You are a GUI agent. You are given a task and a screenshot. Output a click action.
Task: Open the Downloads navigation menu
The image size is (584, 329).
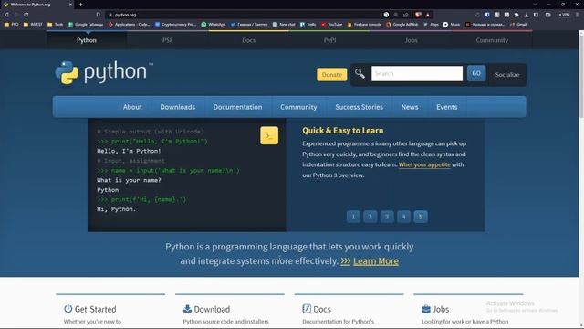coord(178,107)
